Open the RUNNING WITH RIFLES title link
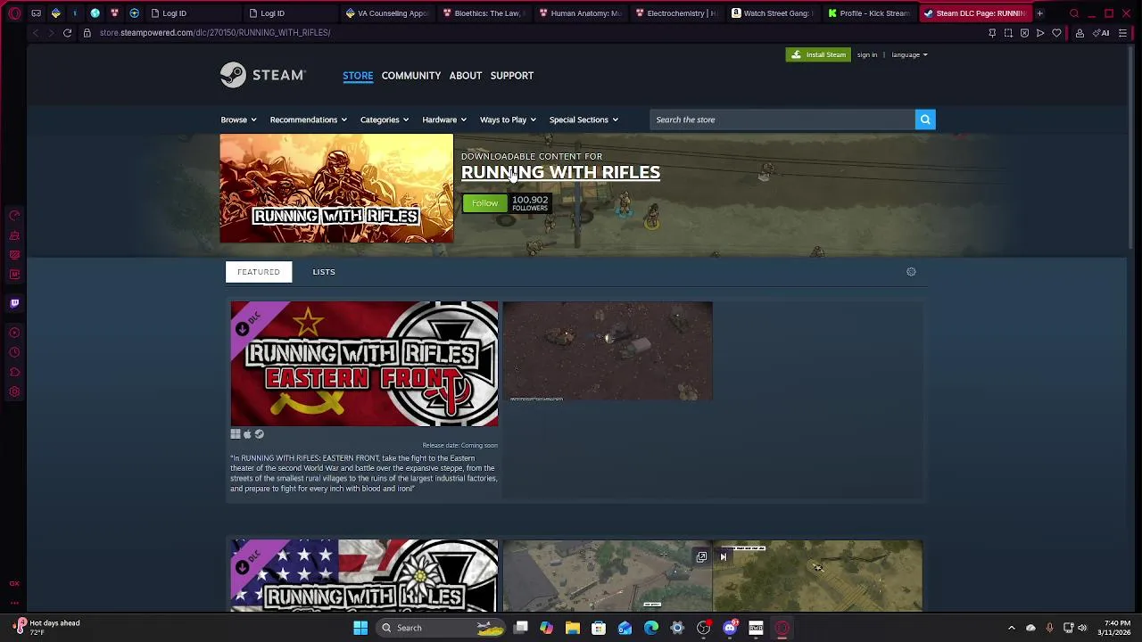 click(x=560, y=173)
